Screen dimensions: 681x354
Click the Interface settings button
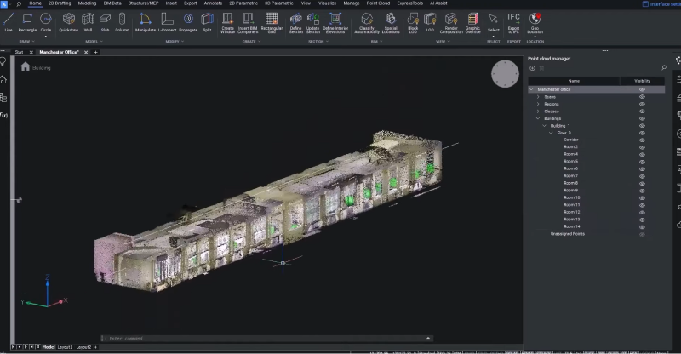pos(658,3)
